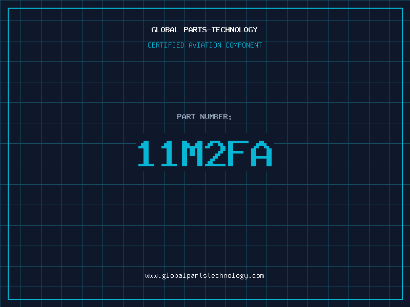Open the www.globalpartstechnology.com link
Viewport: 410px width, 307px height.
click(x=204, y=276)
